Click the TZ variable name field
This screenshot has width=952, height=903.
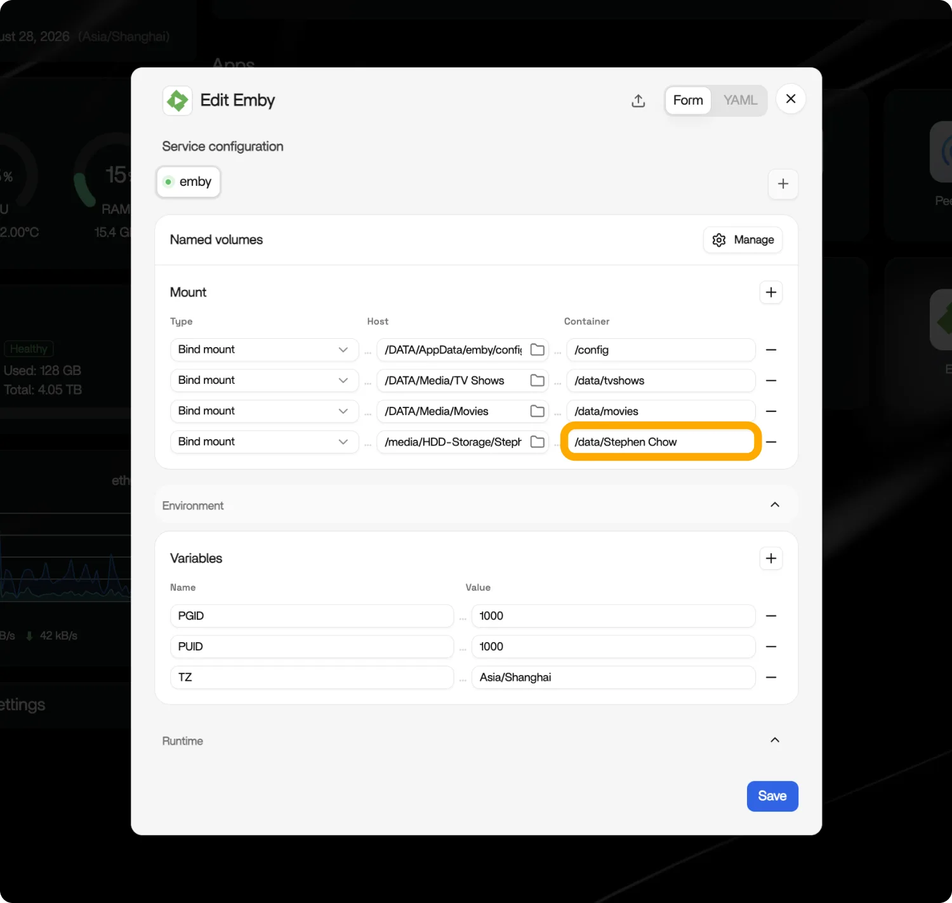tap(312, 677)
